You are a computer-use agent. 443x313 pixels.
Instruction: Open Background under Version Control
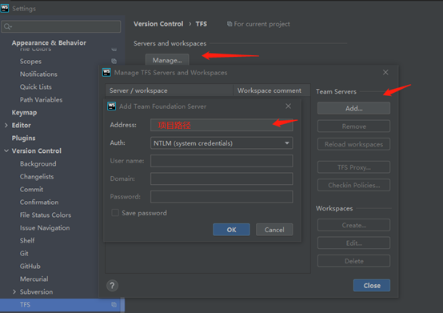tap(38, 164)
